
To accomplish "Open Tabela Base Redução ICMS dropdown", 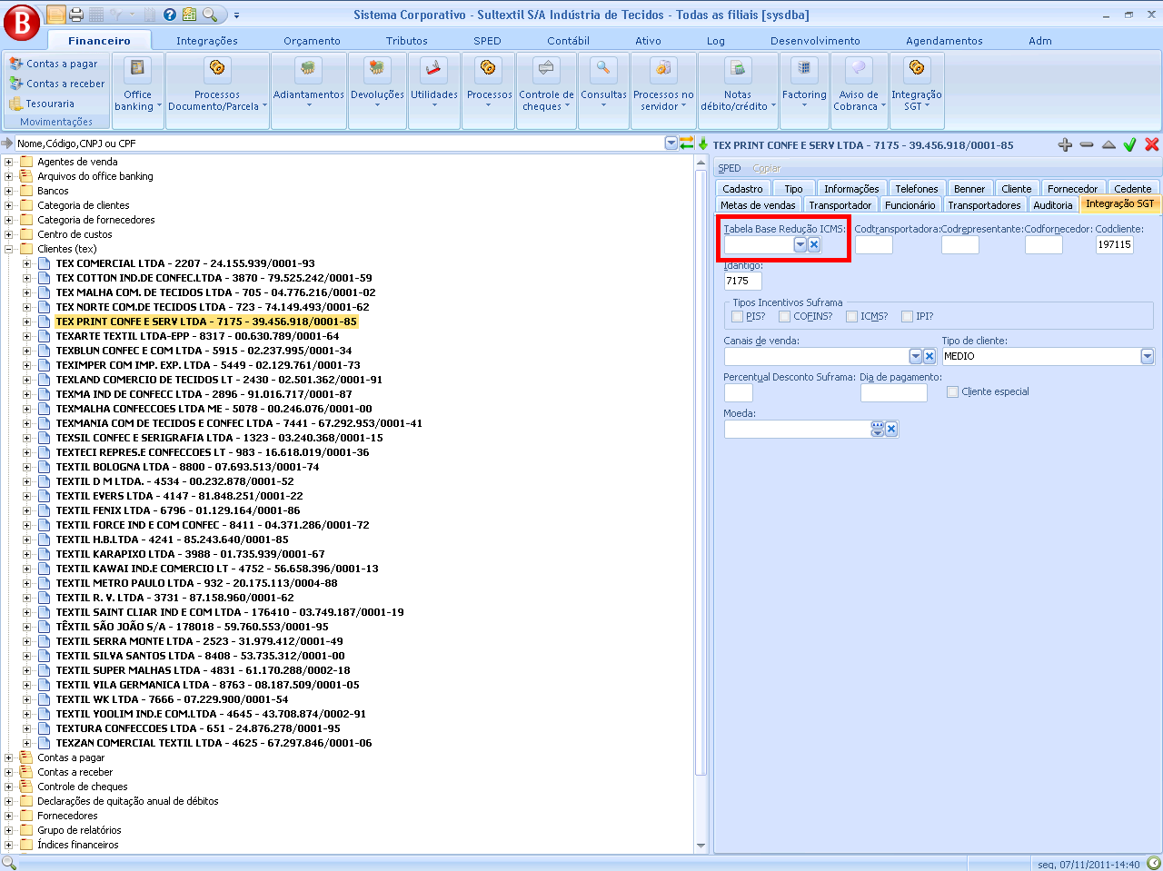I will [x=800, y=245].
